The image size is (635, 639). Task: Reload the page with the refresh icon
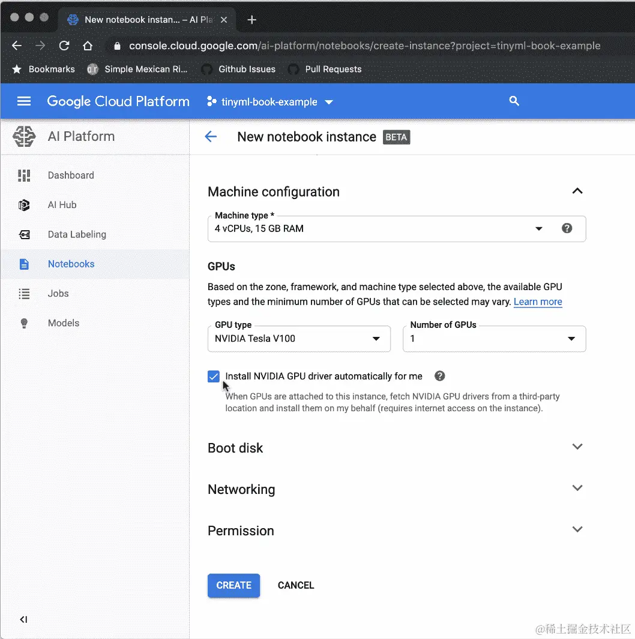pyautogui.click(x=64, y=45)
